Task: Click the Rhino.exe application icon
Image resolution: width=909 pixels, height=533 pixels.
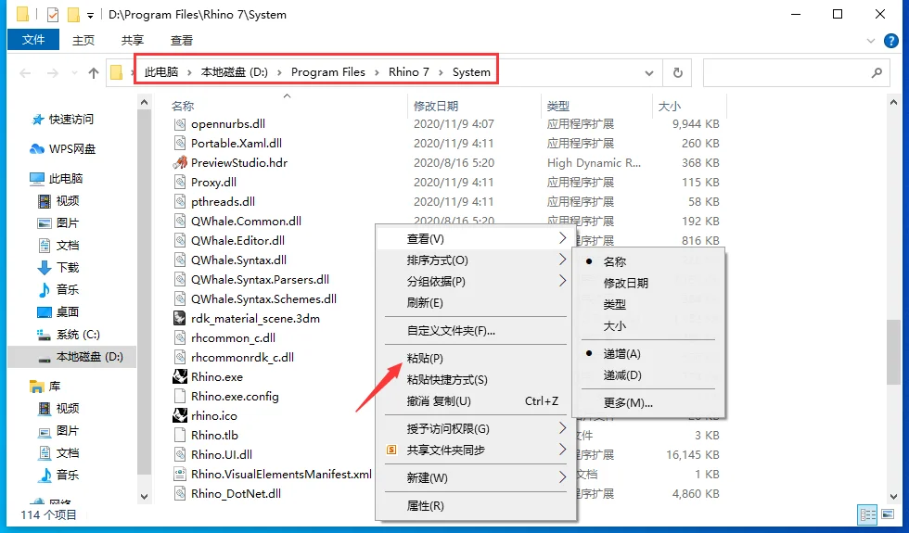Action: (x=180, y=376)
